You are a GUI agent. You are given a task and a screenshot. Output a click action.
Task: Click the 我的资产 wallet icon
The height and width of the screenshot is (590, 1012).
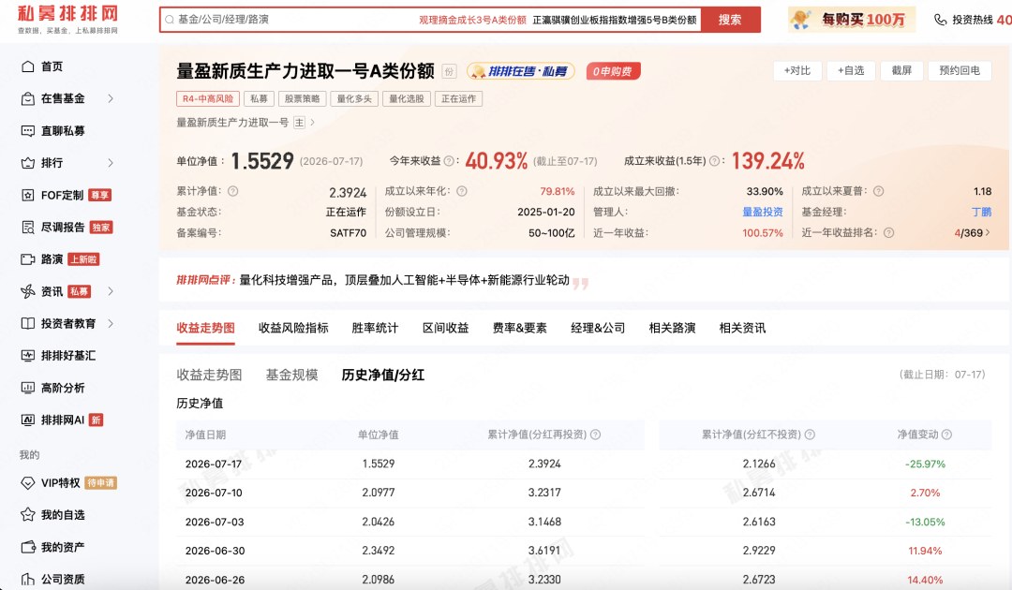click(28, 547)
